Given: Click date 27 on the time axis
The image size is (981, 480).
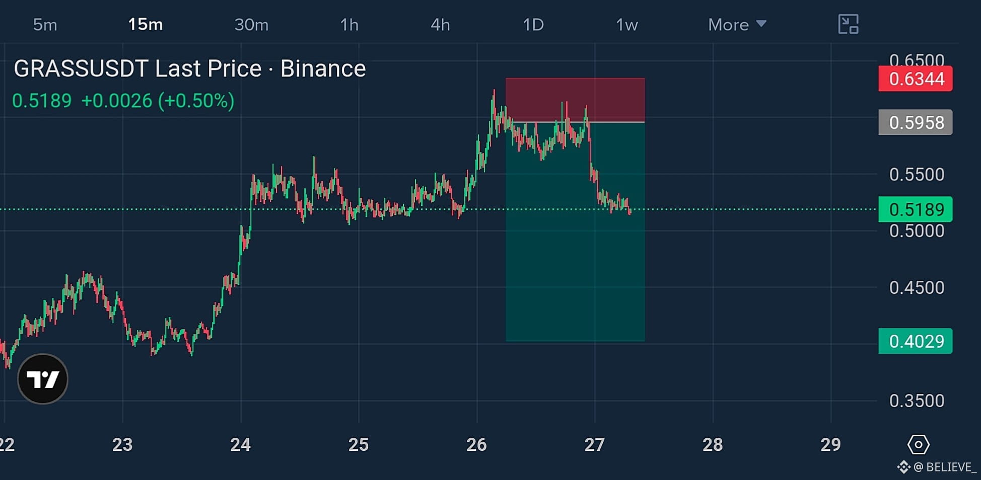Looking at the screenshot, I should pos(595,445).
